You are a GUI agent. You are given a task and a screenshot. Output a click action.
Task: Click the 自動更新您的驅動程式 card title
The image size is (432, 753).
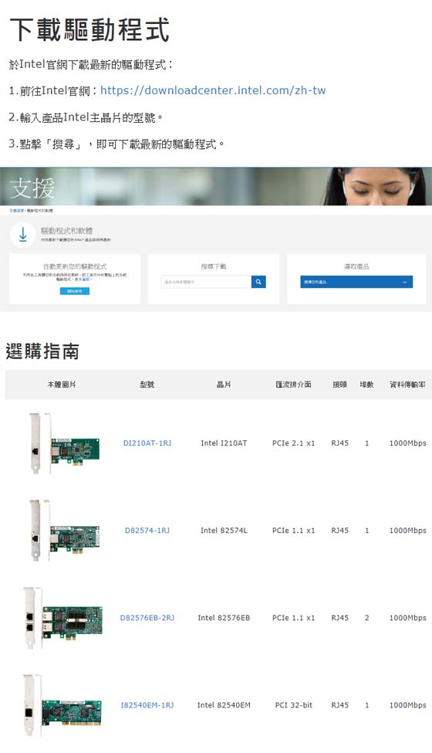pos(74,266)
